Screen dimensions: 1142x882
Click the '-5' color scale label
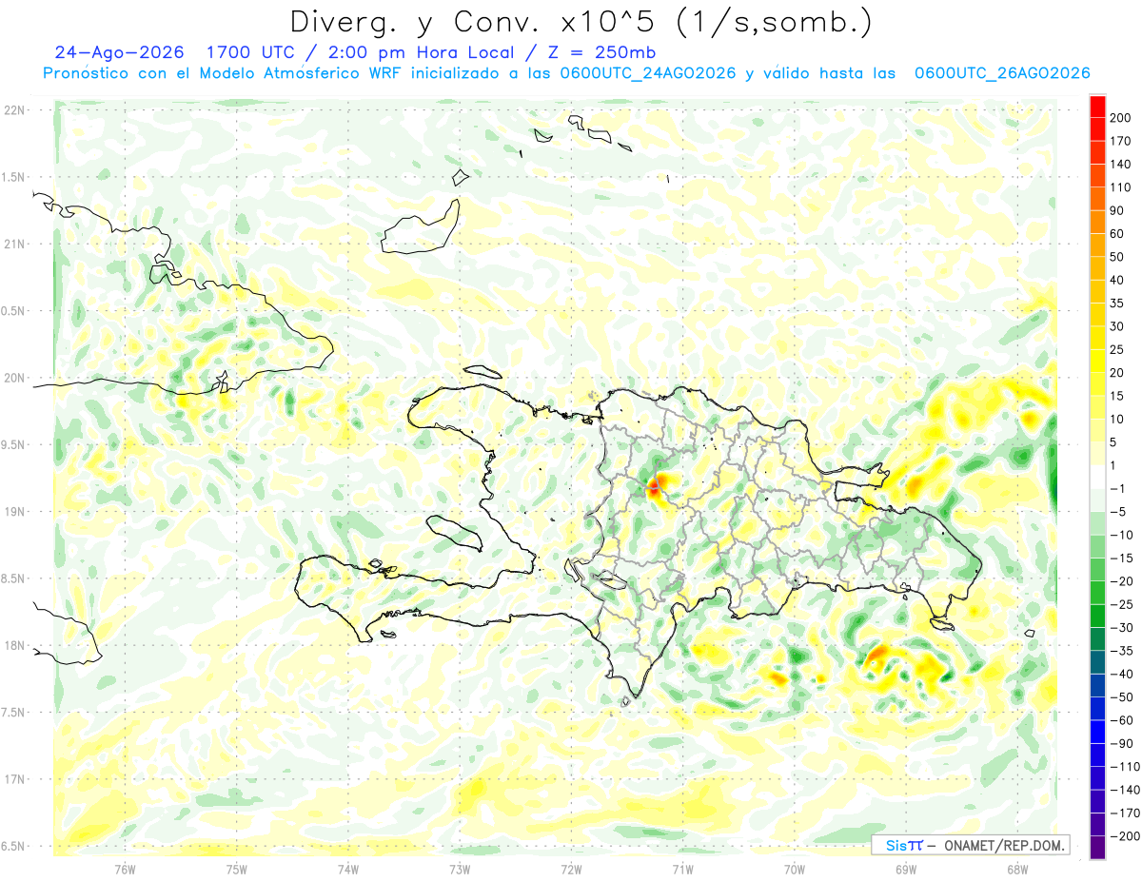pyautogui.click(x=1120, y=512)
